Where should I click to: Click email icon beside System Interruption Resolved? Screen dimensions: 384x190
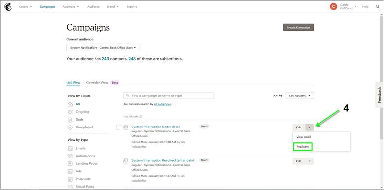tap(126, 161)
